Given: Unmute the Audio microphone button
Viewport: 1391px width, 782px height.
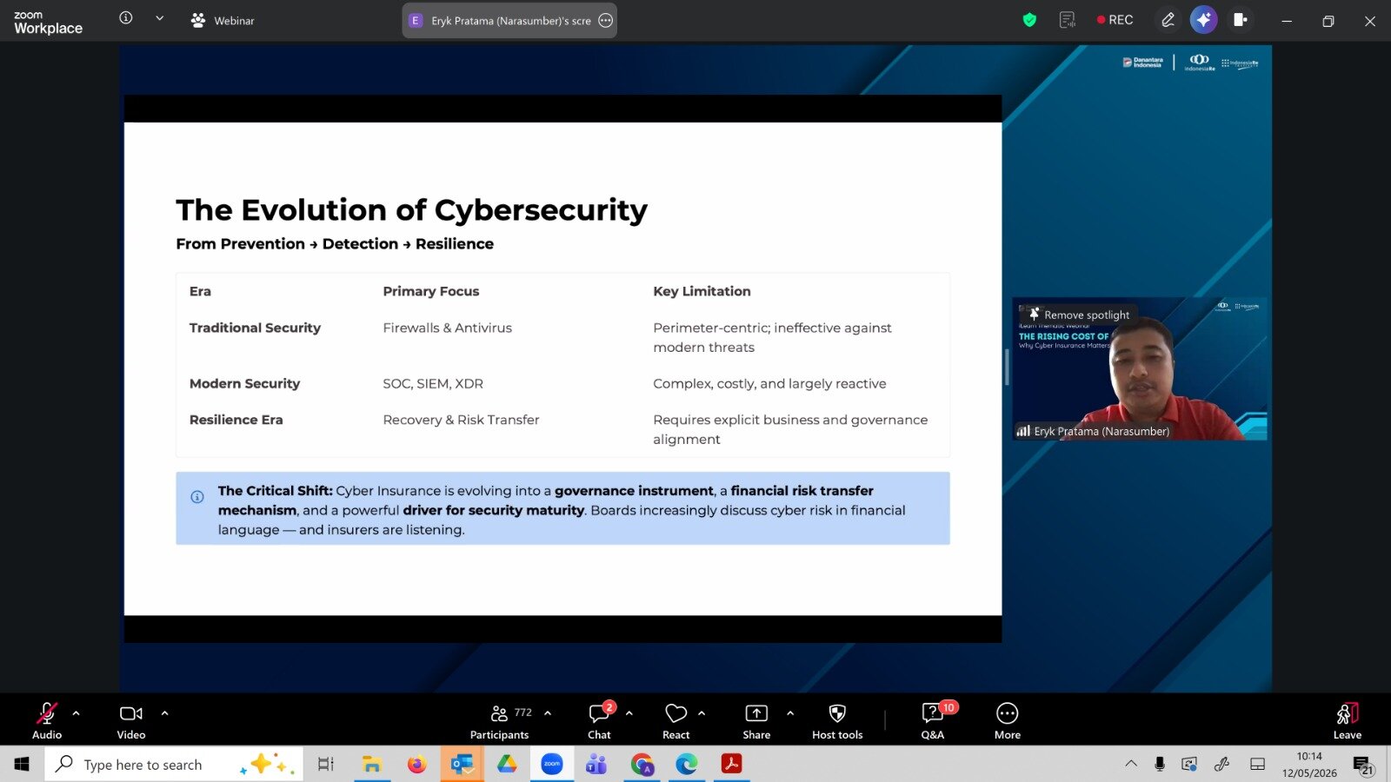Looking at the screenshot, I should 47,720.
